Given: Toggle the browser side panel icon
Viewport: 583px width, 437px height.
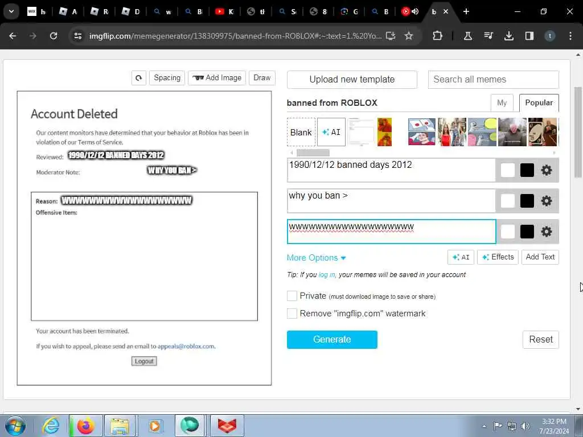Looking at the screenshot, I should (529, 36).
